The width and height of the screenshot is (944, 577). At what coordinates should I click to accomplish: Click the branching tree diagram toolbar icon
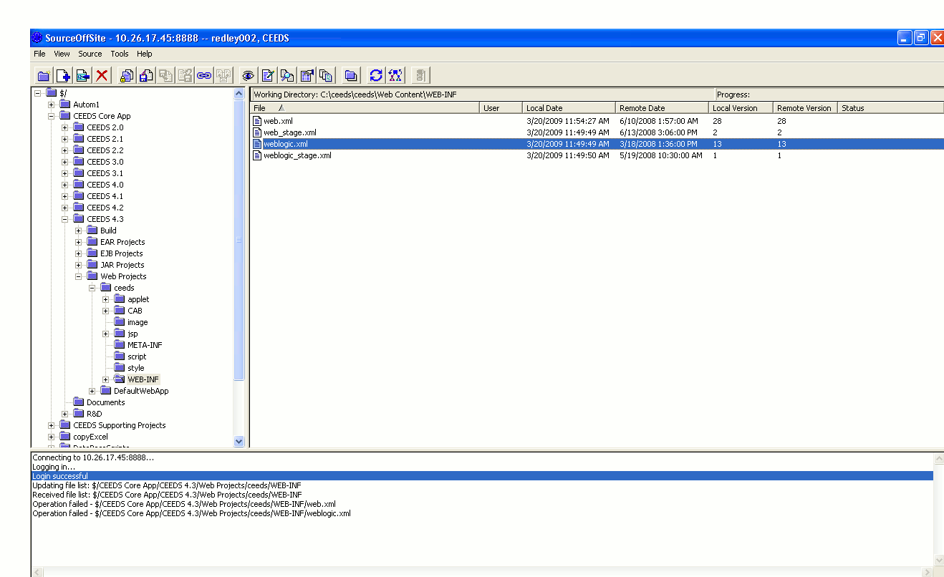(x=395, y=75)
